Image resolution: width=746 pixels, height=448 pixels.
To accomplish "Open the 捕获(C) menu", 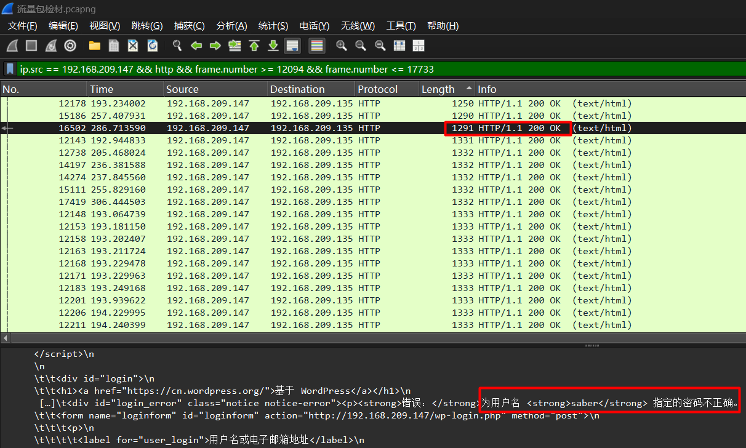I will coord(190,26).
